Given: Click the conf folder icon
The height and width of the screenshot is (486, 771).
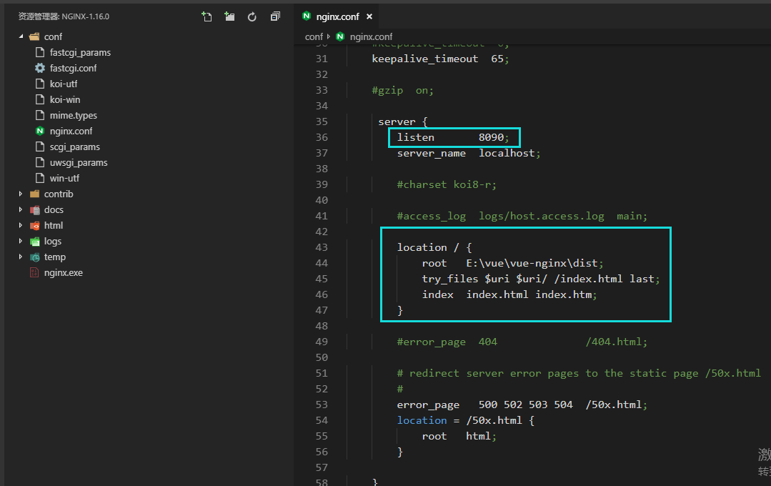Looking at the screenshot, I should pos(34,37).
